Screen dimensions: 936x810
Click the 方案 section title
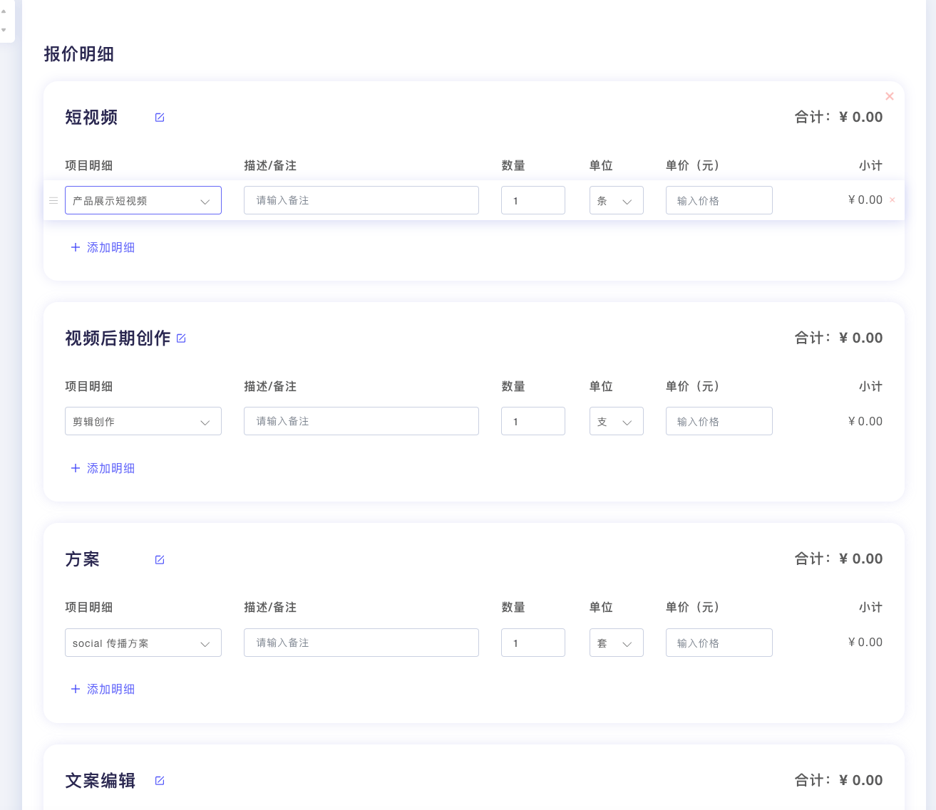click(x=83, y=559)
